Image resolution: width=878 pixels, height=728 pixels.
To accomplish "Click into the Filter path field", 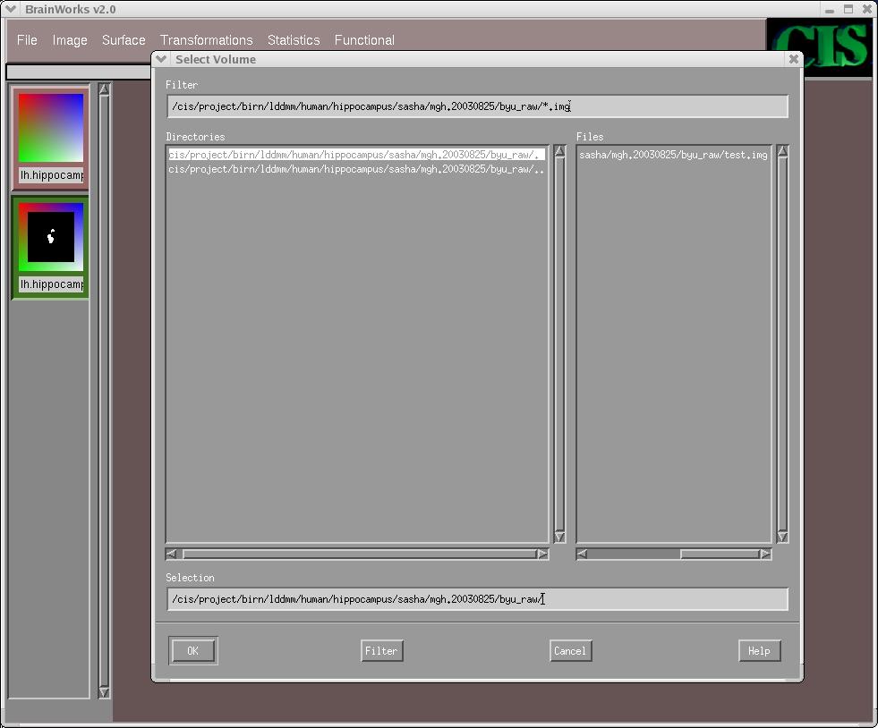I will [x=477, y=106].
